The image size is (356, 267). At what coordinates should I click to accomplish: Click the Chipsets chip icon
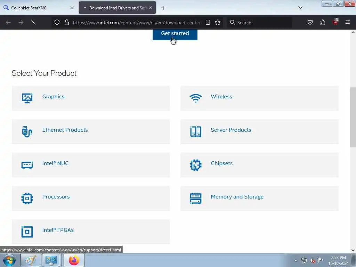click(195, 165)
